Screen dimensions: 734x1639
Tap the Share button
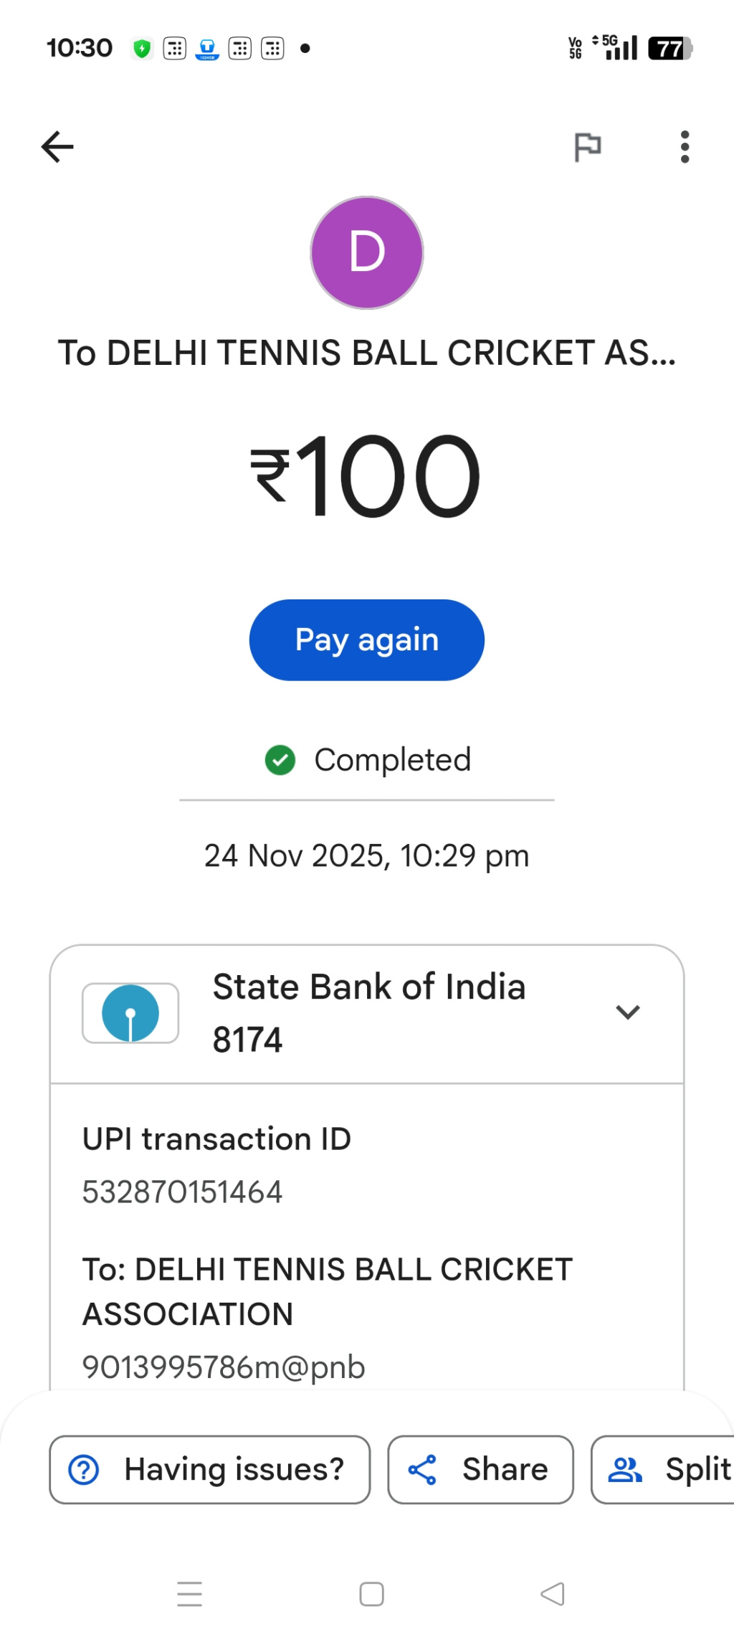point(480,1469)
